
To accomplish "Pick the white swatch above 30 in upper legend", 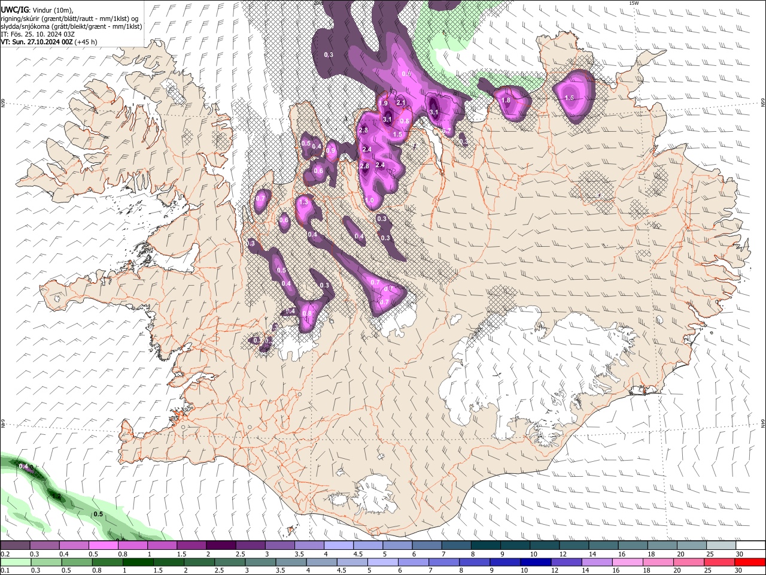I will (750, 546).
